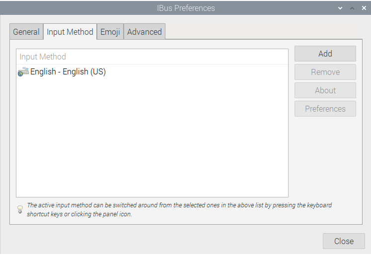Switch to the General tab
The height and width of the screenshot is (255, 371).
coord(26,32)
